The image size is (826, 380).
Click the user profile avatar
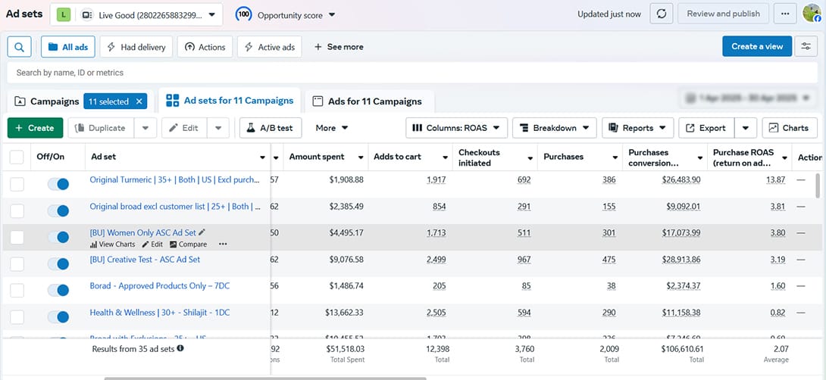(812, 14)
